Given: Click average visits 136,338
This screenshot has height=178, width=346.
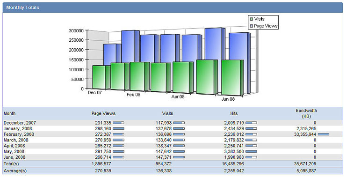Looking at the screenshot, I should click(164, 171).
